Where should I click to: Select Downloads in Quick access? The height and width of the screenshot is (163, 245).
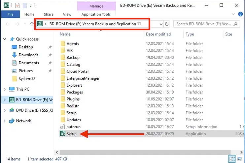coord(28,55)
